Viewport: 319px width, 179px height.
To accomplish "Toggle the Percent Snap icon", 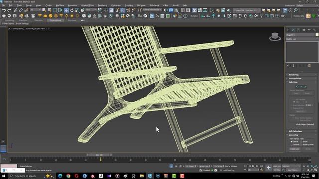I will click(x=128, y=10).
